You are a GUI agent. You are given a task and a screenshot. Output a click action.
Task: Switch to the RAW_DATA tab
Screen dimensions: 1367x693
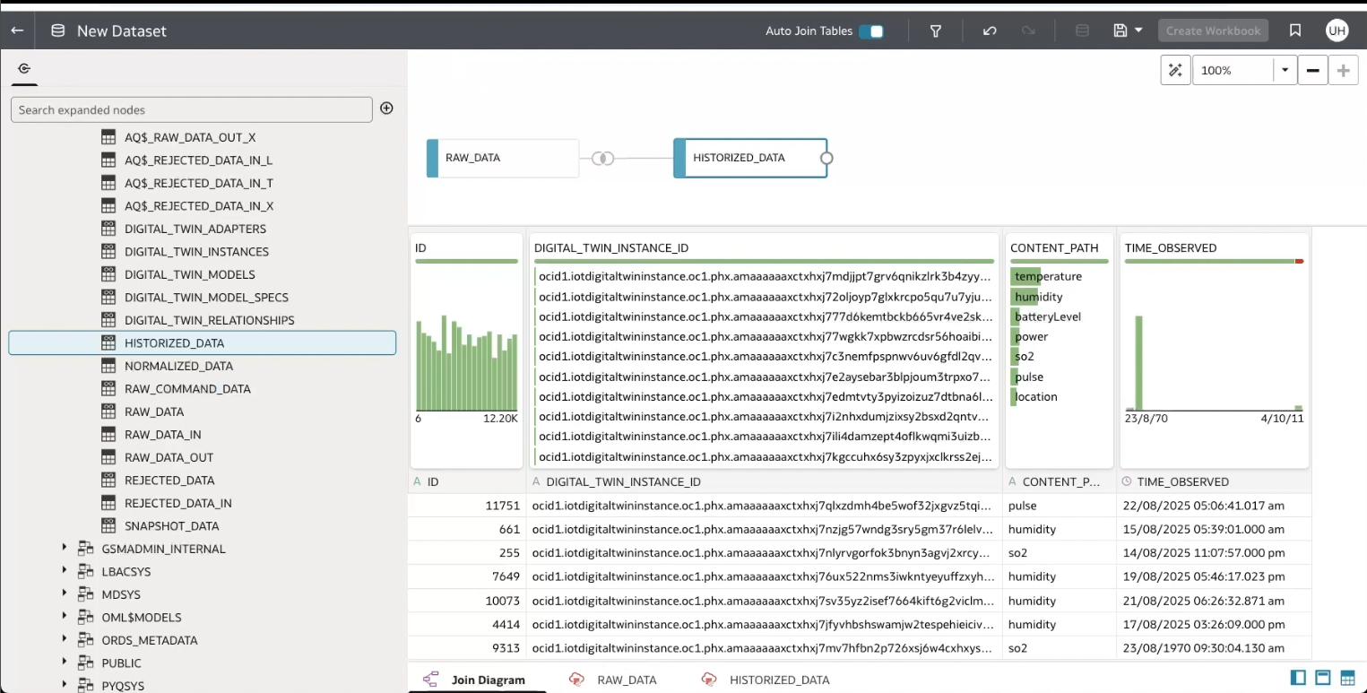coord(625,680)
